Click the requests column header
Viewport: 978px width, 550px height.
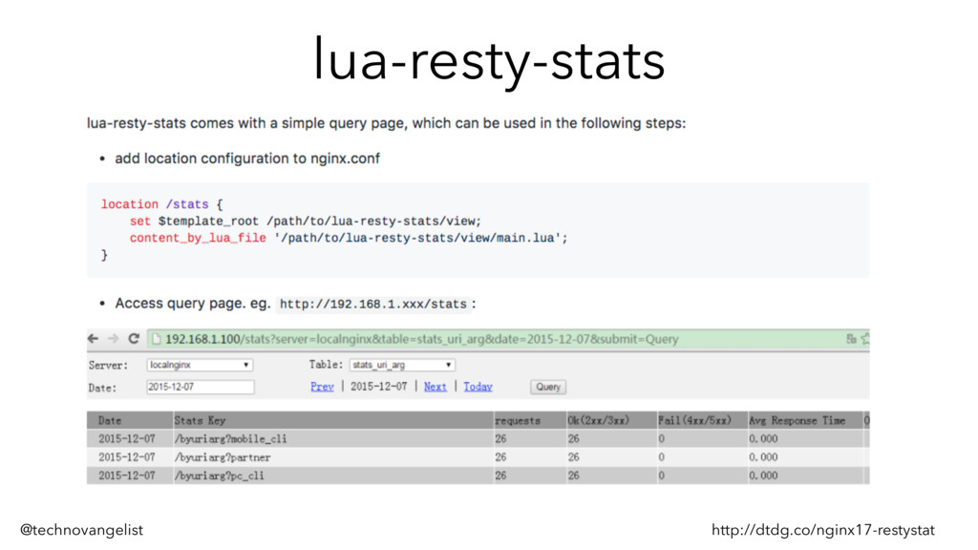coord(517,420)
